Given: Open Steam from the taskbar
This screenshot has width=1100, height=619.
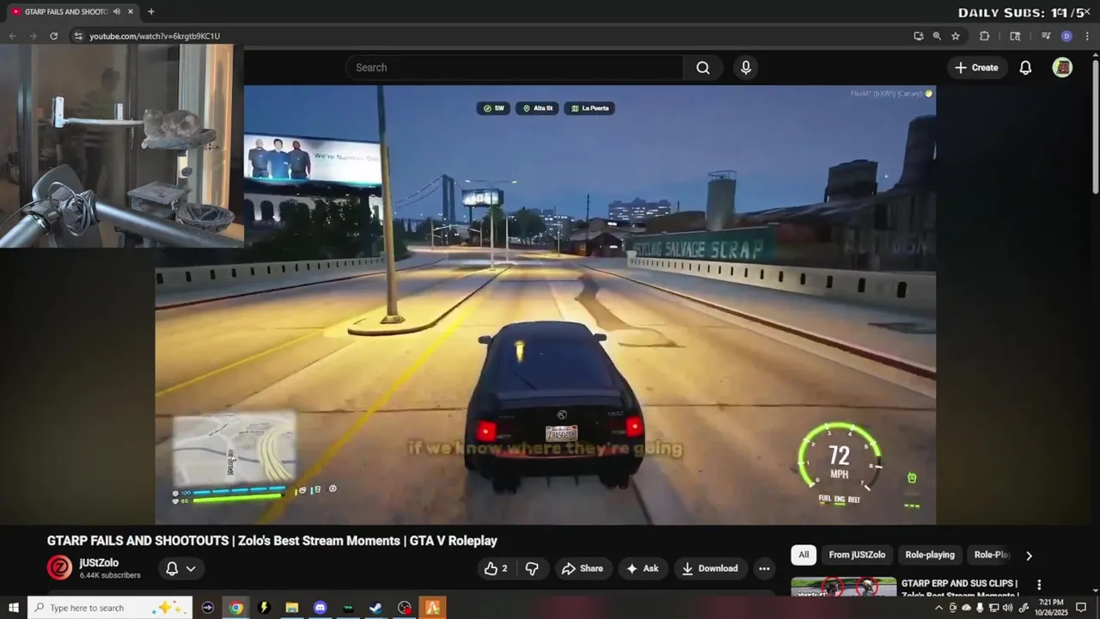Looking at the screenshot, I should pyautogui.click(x=376, y=608).
